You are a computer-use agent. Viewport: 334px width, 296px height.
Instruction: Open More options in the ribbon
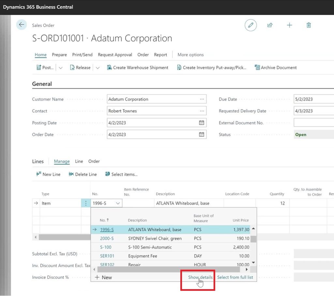190,54
